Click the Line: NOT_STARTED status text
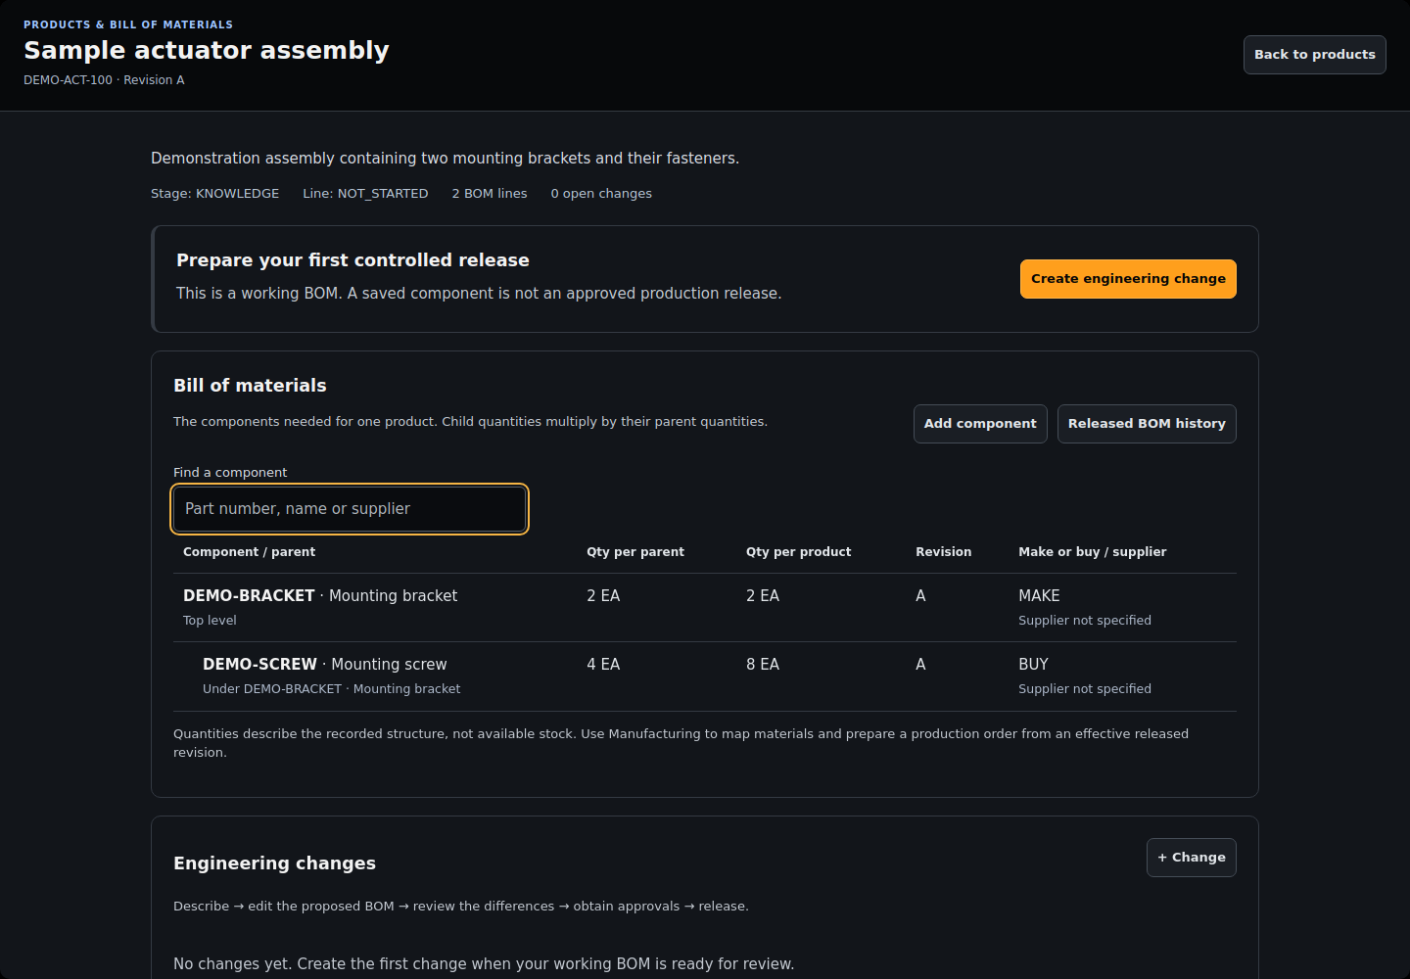 pos(365,194)
